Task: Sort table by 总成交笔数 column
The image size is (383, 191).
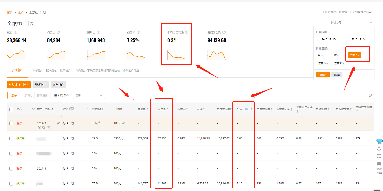Action: pos(265,109)
